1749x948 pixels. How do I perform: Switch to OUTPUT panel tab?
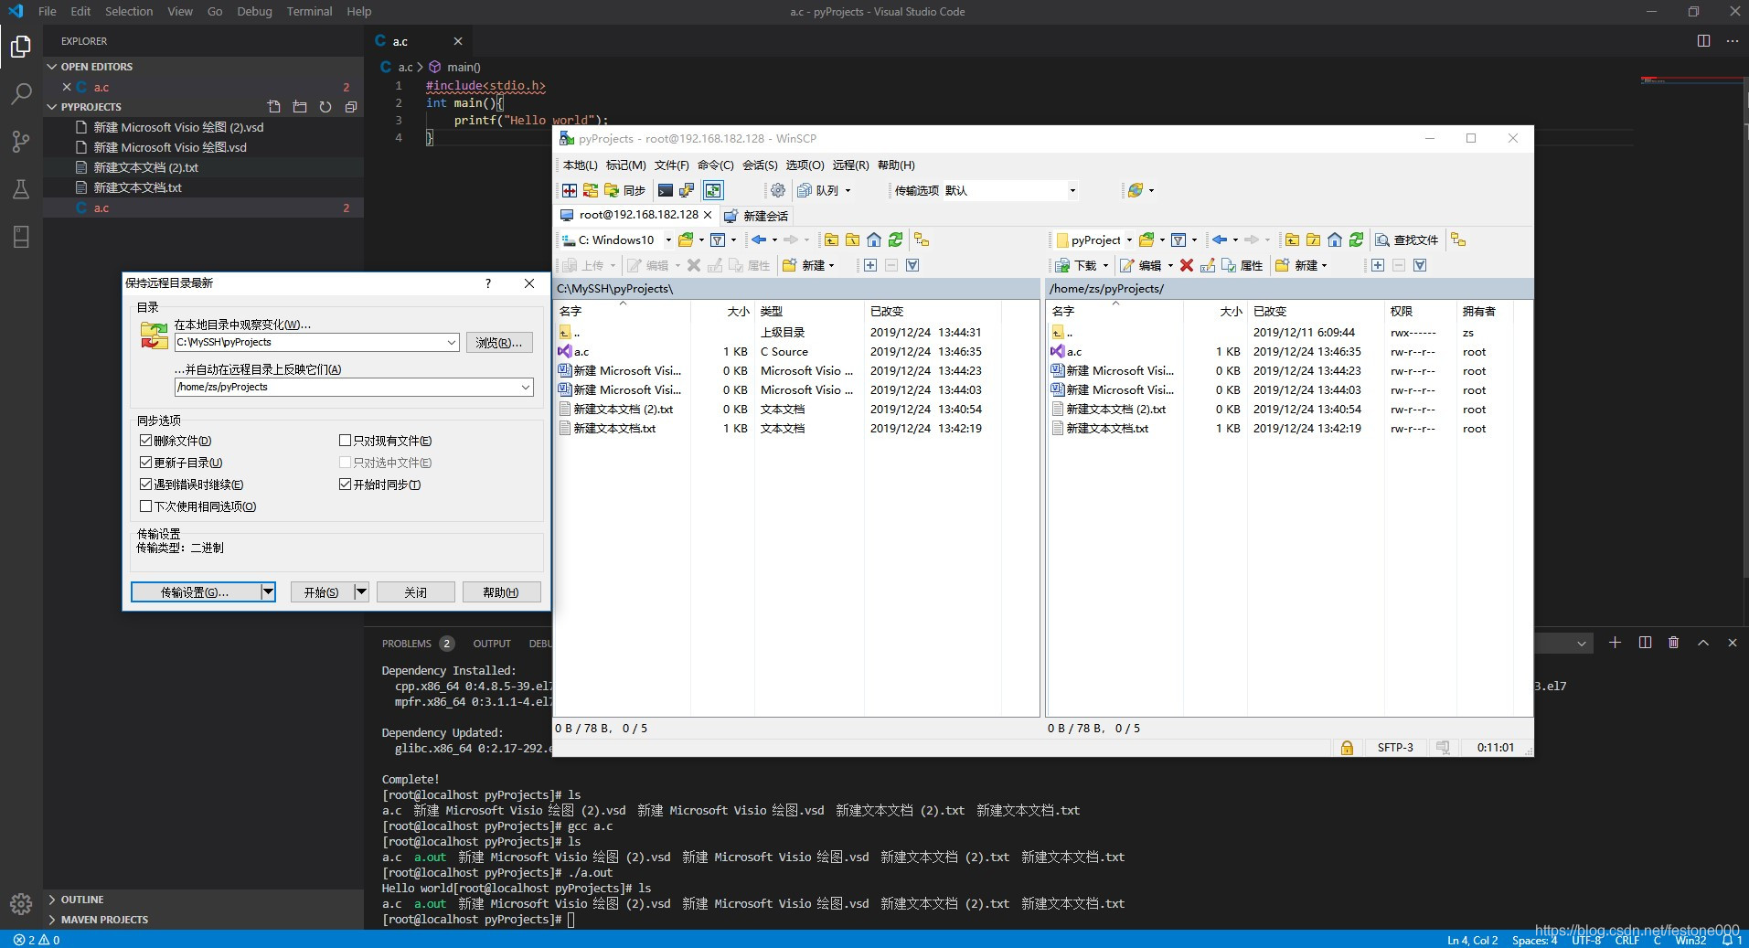point(492,644)
